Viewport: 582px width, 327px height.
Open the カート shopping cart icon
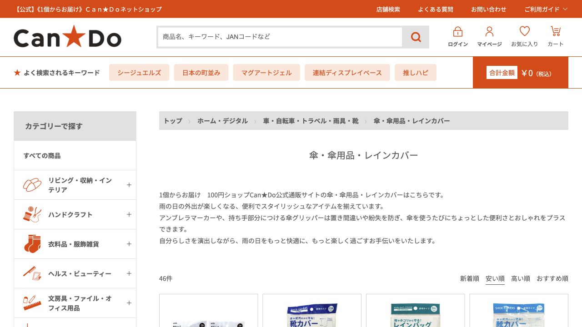pyautogui.click(x=556, y=31)
